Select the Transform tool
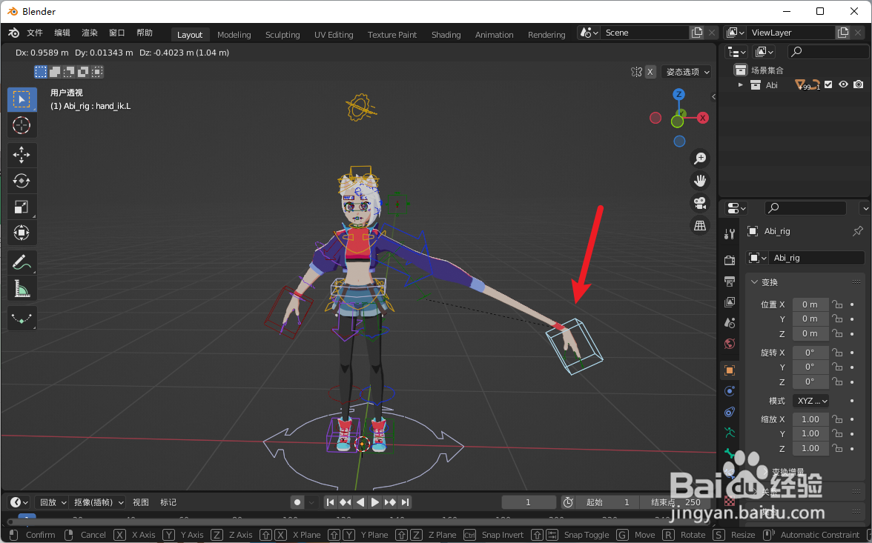This screenshot has height=543, width=872. click(22, 233)
